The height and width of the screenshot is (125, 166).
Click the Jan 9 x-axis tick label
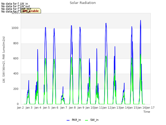click(81, 108)
